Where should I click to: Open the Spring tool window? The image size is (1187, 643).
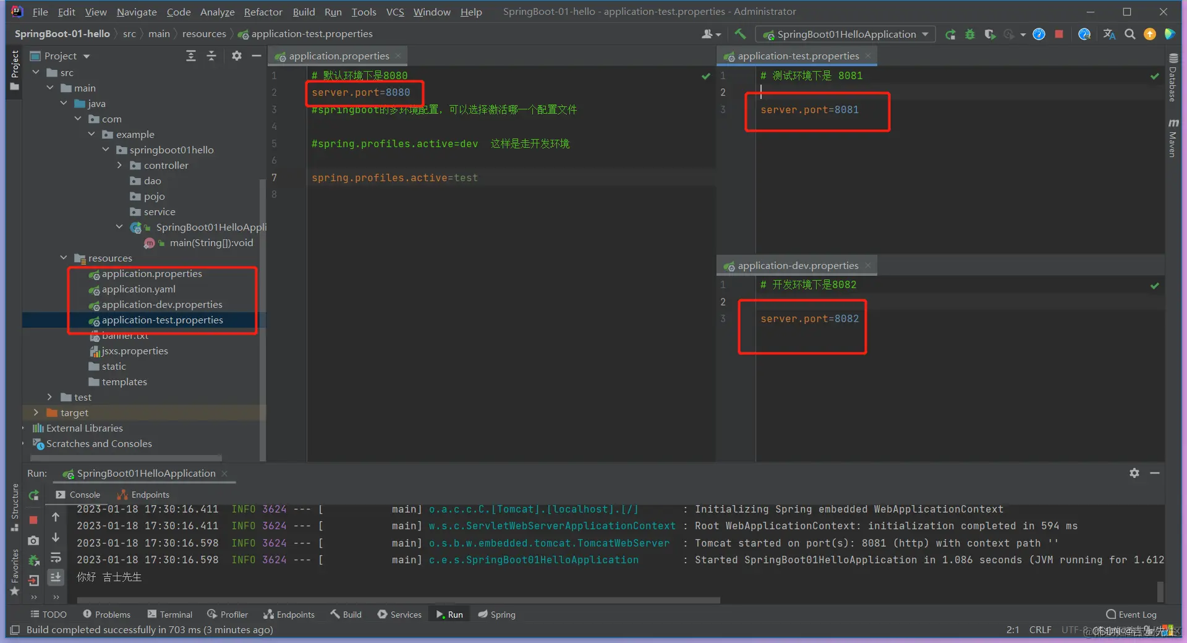496,615
